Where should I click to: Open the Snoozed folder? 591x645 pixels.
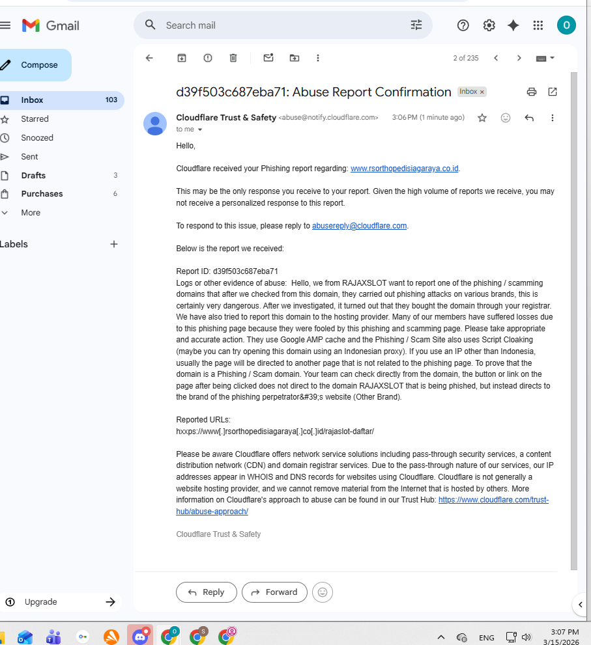pos(62,138)
